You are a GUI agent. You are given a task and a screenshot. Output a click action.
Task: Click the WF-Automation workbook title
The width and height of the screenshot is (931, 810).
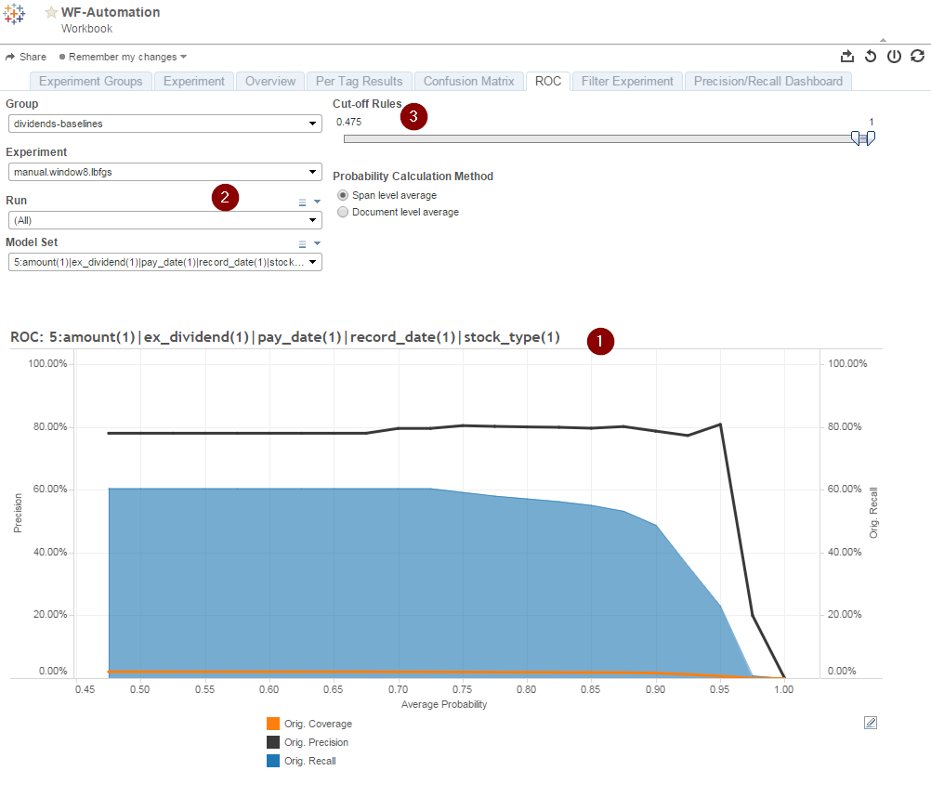point(111,12)
